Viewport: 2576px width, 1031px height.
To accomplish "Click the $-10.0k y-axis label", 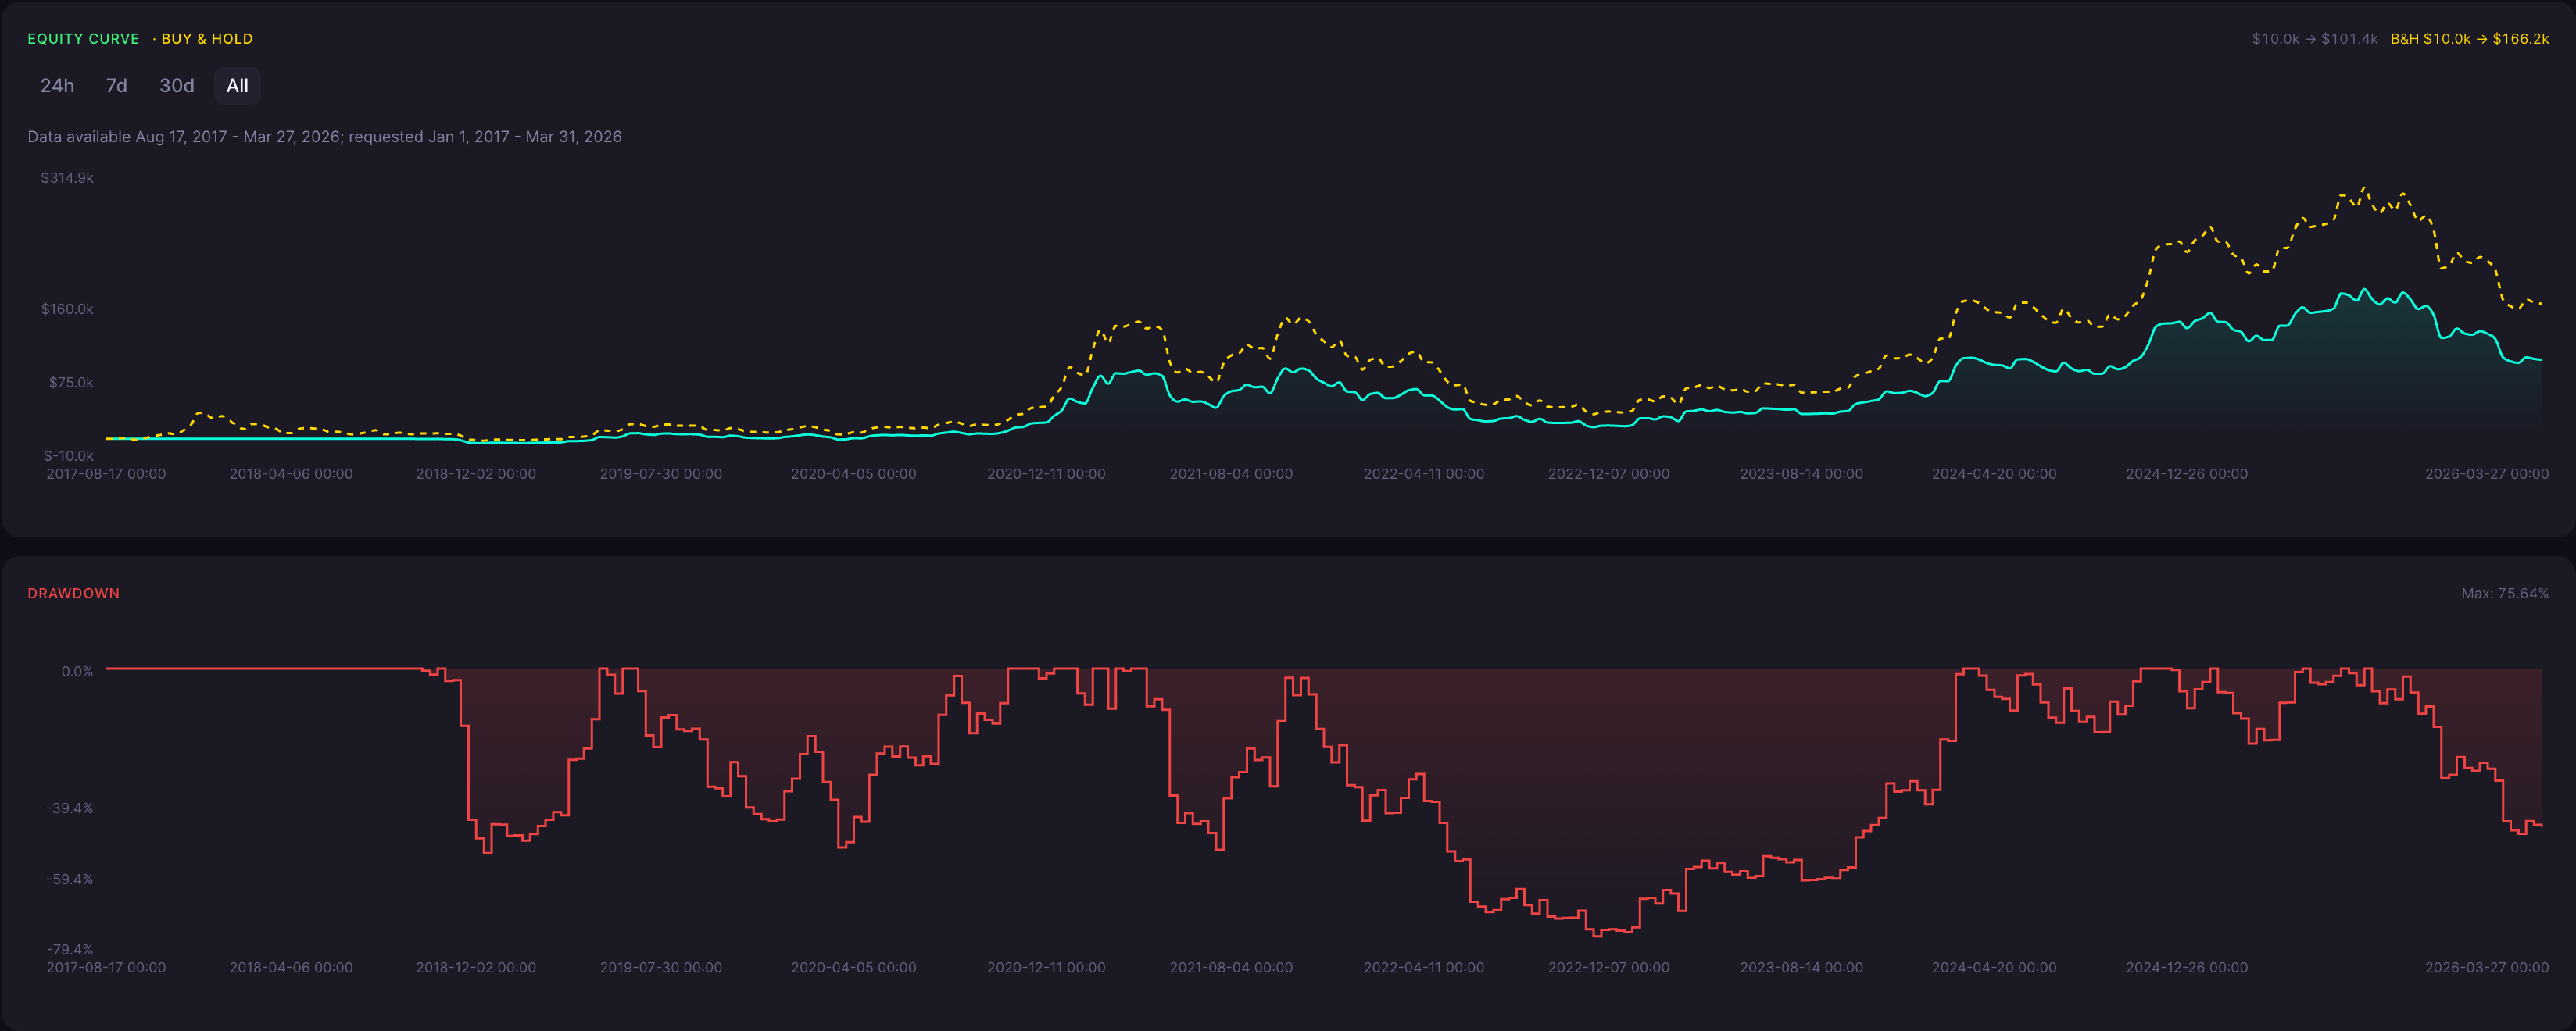I will (69, 455).
